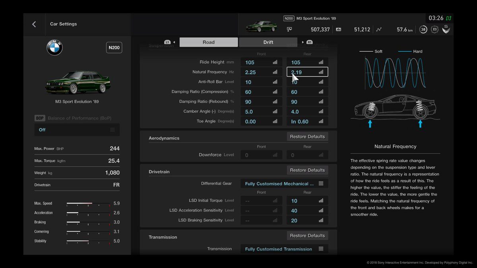Restore defaults for Aerodynamics
477x268 pixels.
tap(307, 137)
